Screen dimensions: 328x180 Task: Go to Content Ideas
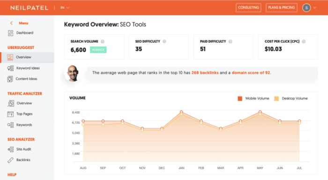pos(27,79)
